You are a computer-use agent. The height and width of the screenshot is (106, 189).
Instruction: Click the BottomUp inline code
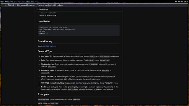click(x=105, y=71)
